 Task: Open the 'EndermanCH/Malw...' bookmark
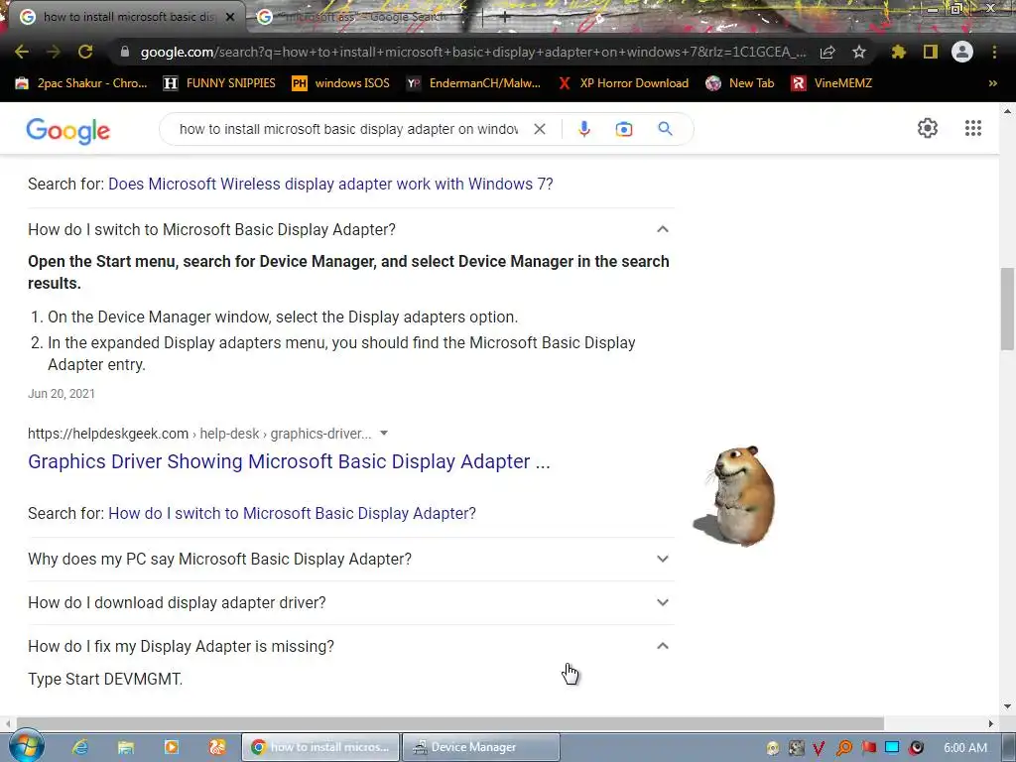coord(473,83)
